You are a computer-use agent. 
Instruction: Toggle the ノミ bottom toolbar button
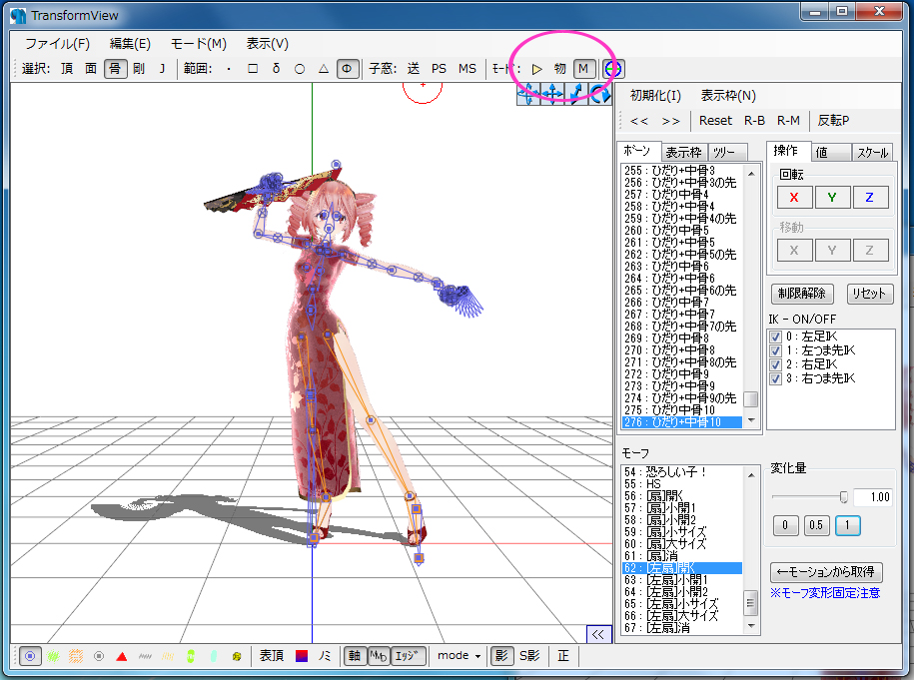(x=324, y=656)
